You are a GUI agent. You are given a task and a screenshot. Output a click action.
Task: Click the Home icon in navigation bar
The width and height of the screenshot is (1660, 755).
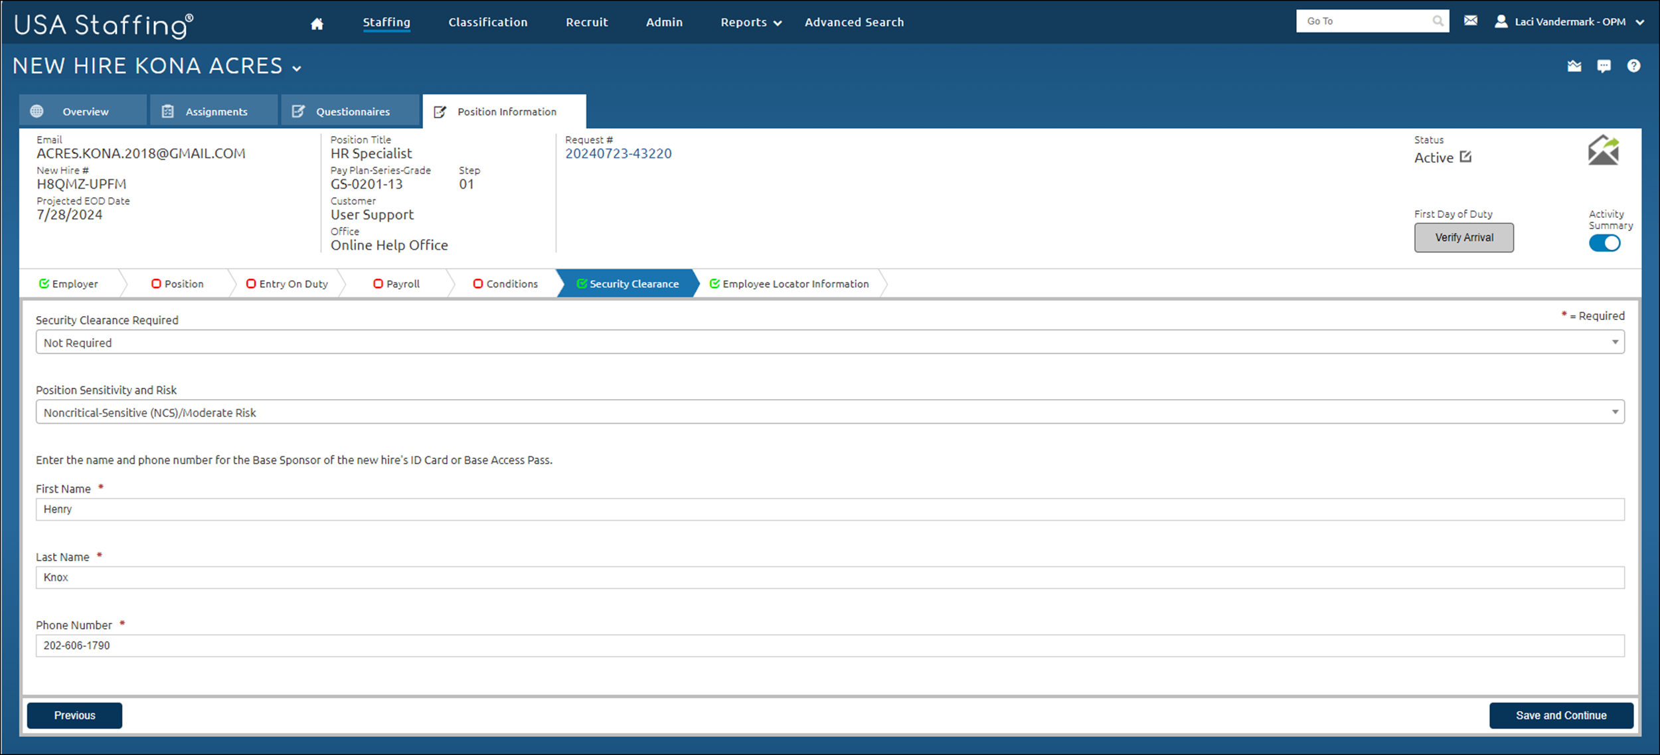pyautogui.click(x=317, y=23)
